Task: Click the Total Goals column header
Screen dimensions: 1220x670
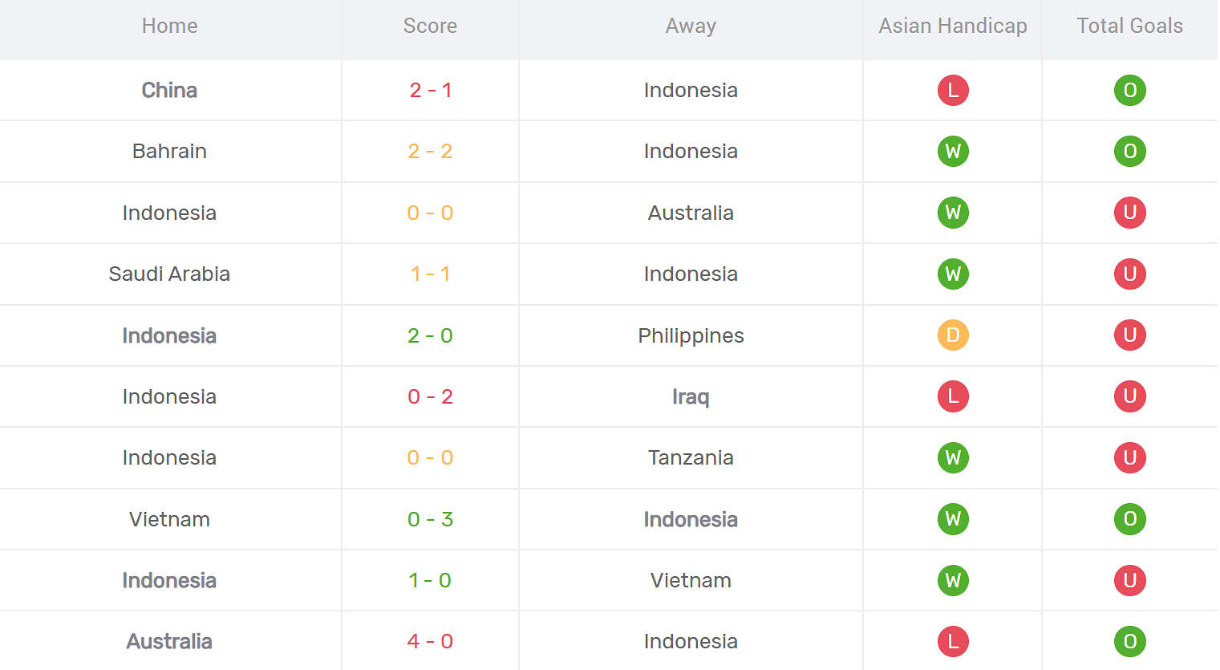Action: [x=1129, y=26]
